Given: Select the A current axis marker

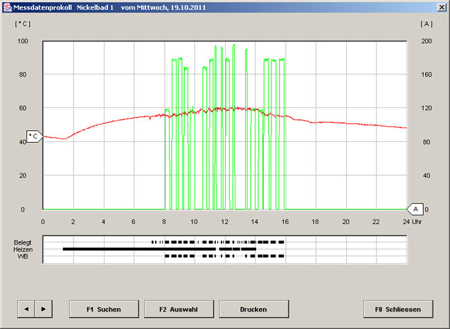Looking at the screenshot, I should click(x=415, y=208).
